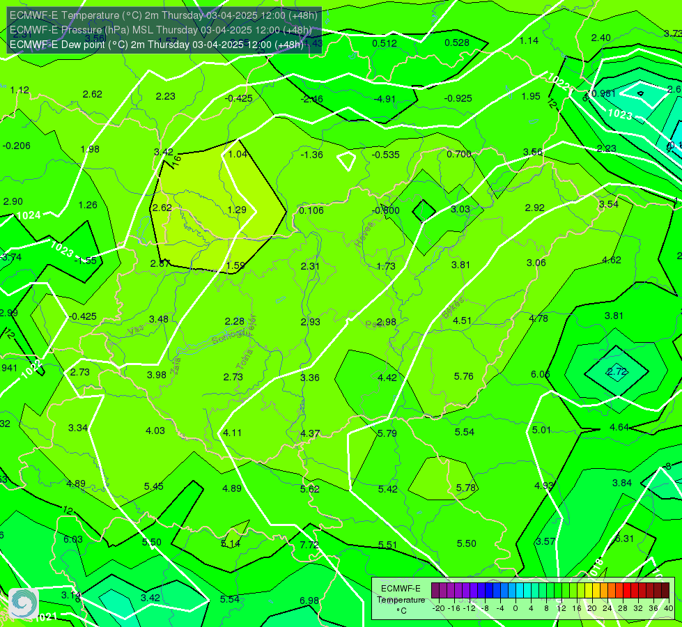
Task: Select the ECMWF-E Pressure MSL layer label
Action: tap(161, 30)
